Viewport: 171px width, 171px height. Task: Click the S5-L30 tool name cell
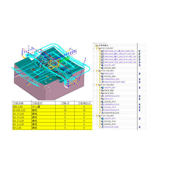(22, 128)
